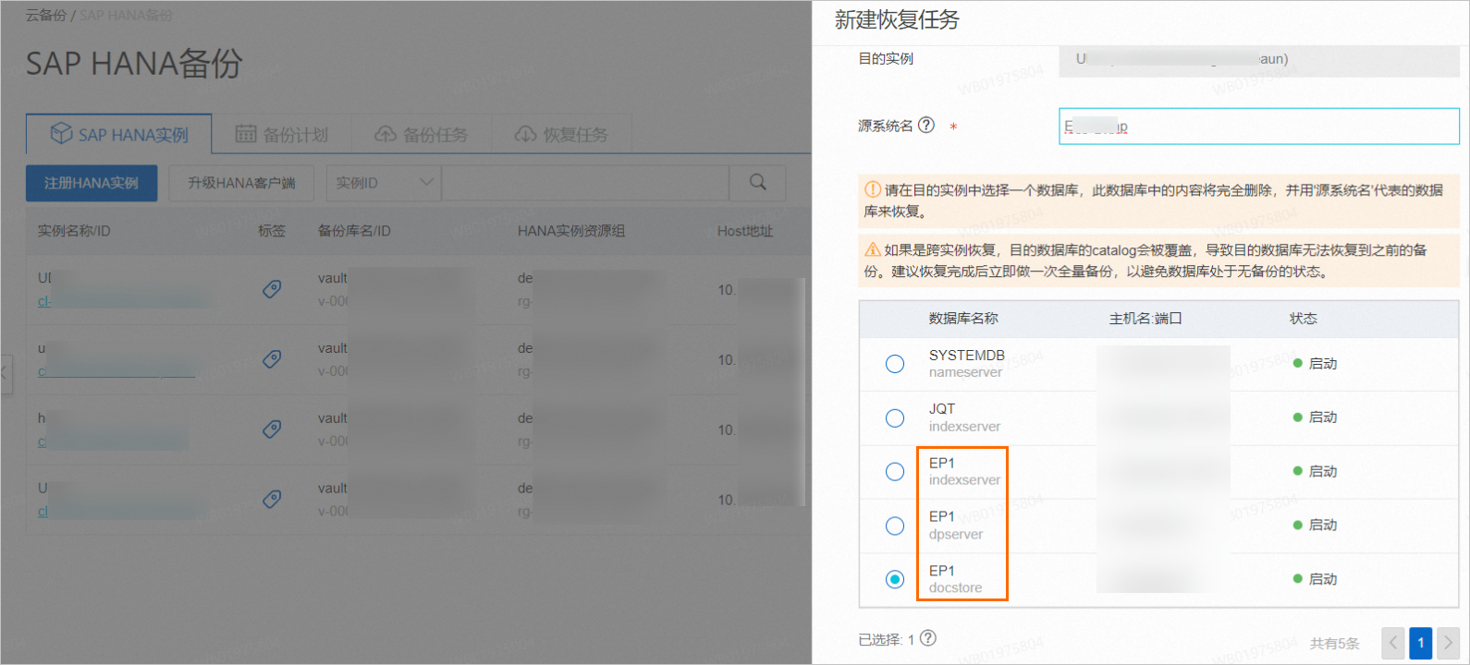Click the 实例名称/ID column header

(74, 231)
